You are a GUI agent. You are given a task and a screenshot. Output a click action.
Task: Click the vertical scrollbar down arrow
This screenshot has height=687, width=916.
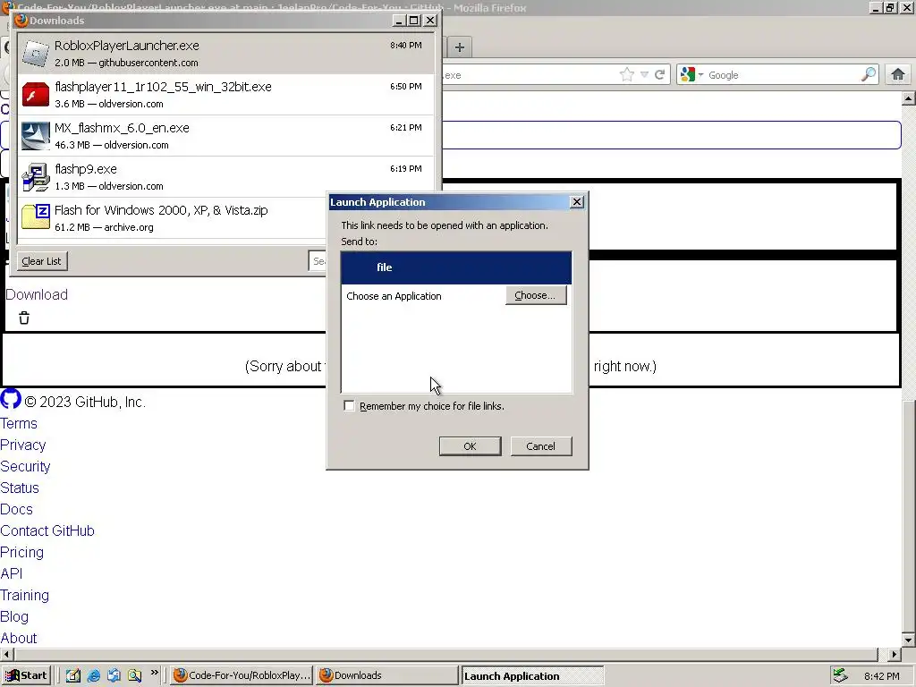[909, 640]
